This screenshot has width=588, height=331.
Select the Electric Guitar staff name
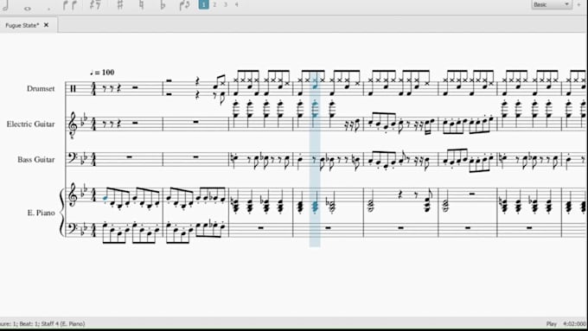pyautogui.click(x=31, y=124)
